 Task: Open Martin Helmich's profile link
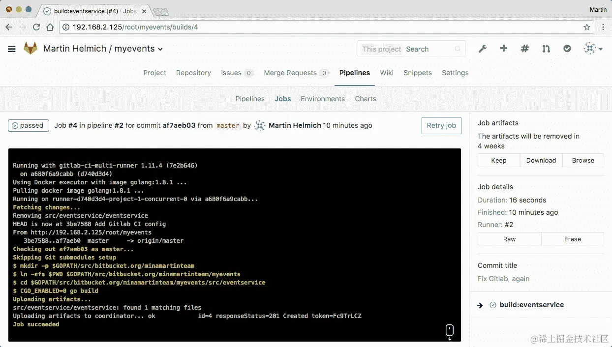click(295, 125)
